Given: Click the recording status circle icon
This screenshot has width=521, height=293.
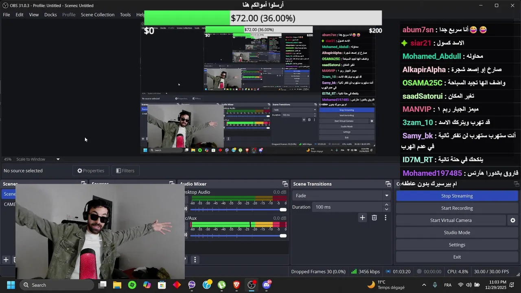Looking at the screenshot, I should coord(419,271).
